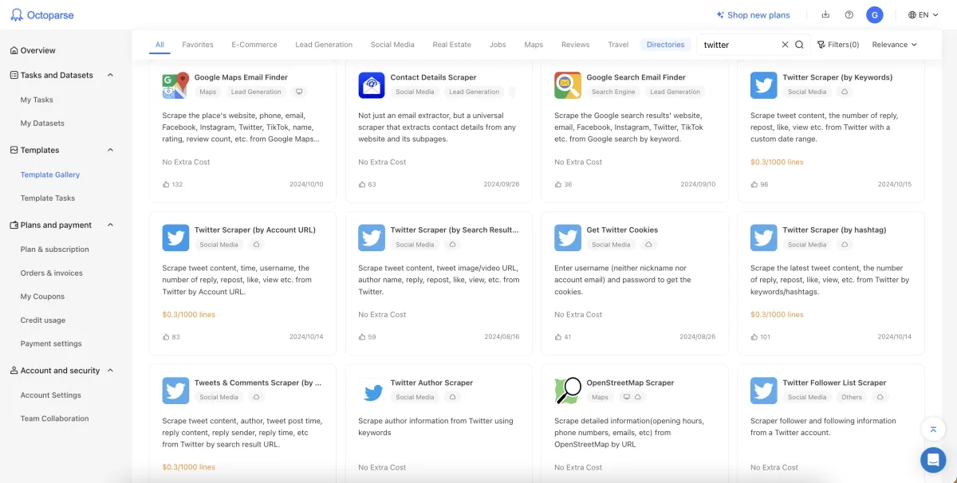
Task: Open the Relevance sort dropdown
Action: point(895,45)
